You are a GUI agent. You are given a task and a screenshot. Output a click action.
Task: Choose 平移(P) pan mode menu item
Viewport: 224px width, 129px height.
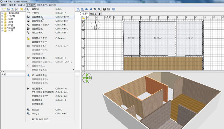(50, 13)
